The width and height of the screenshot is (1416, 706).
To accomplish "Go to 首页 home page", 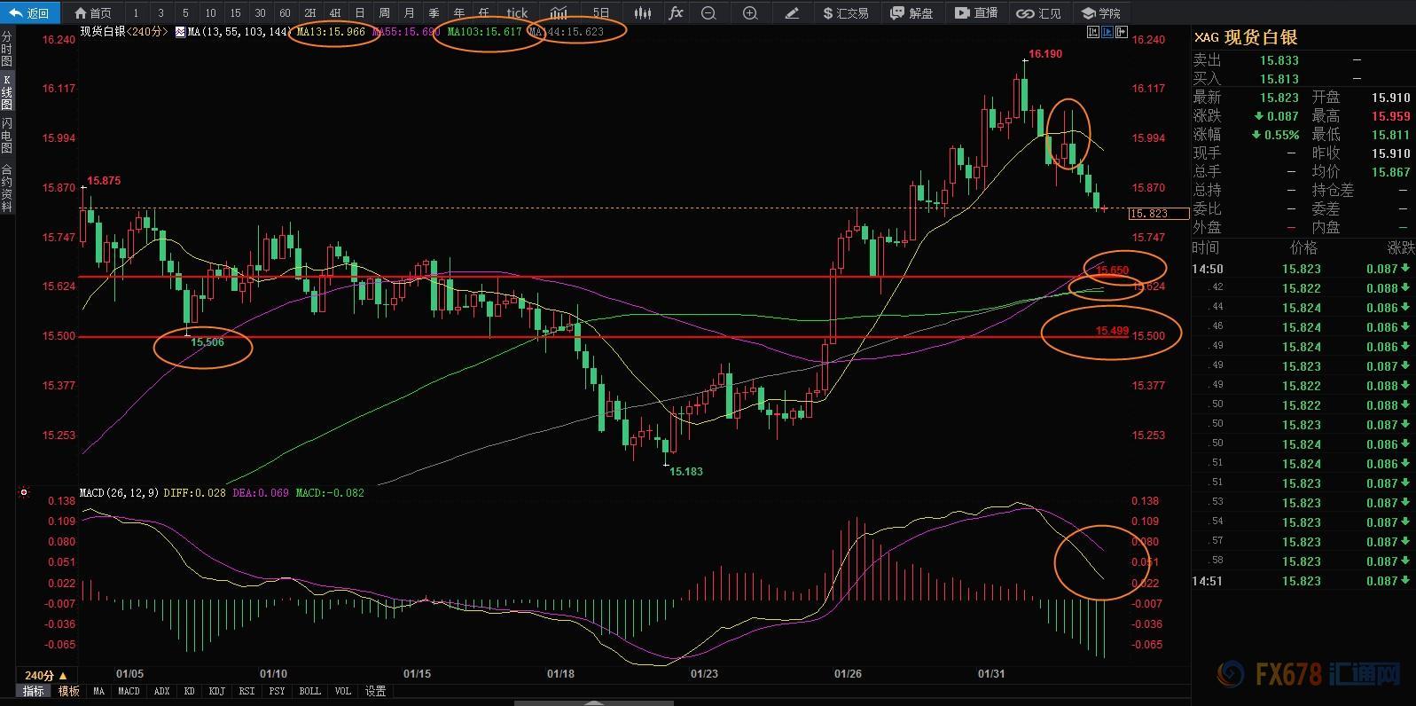I will (93, 12).
